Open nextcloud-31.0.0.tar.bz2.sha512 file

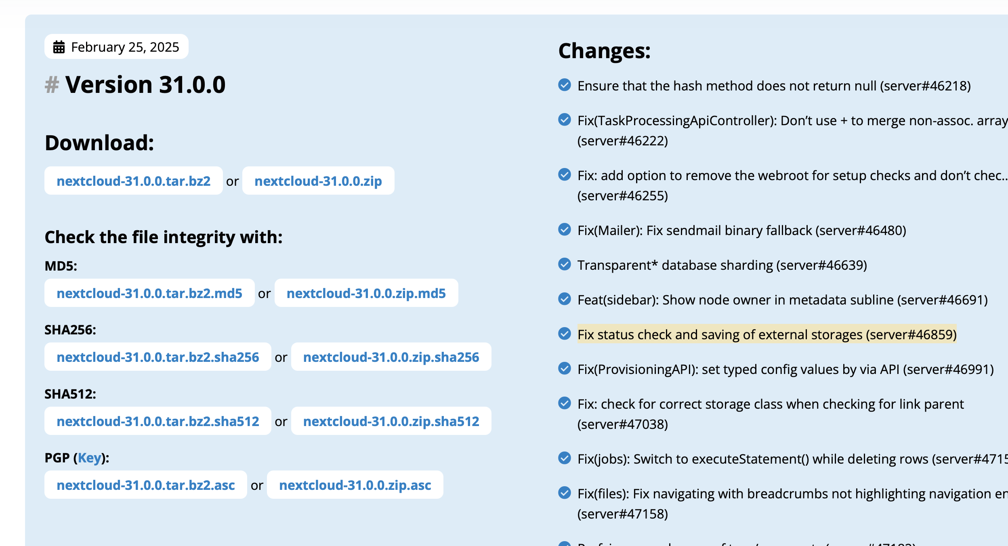click(158, 421)
